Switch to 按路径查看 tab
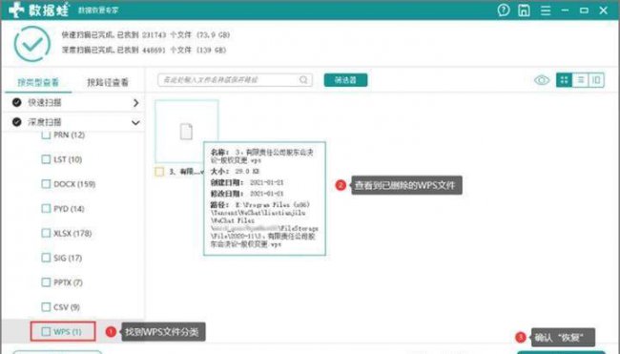Image resolution: width=620 pixels, height=354 pixels. click(x=108, y=82)
